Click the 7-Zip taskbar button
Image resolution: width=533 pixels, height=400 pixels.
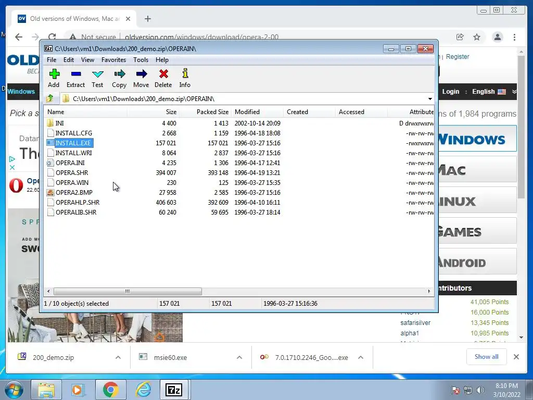tap(174, 390)
